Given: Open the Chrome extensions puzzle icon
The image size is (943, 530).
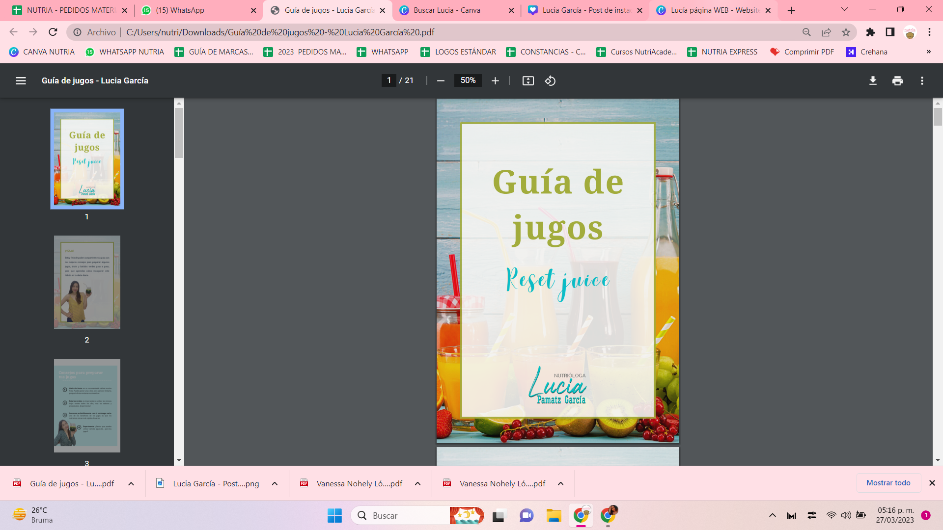Looking at the screenshot, I should (x=870, y=32).
